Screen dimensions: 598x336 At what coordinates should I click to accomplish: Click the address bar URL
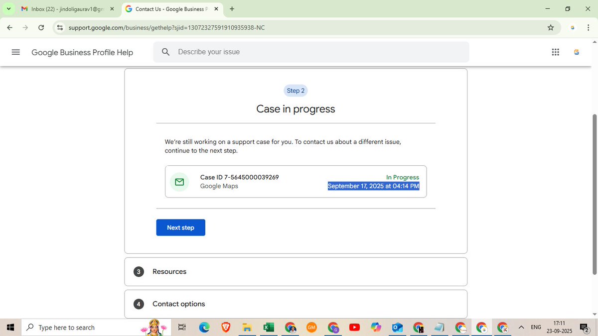coord(166,27)
